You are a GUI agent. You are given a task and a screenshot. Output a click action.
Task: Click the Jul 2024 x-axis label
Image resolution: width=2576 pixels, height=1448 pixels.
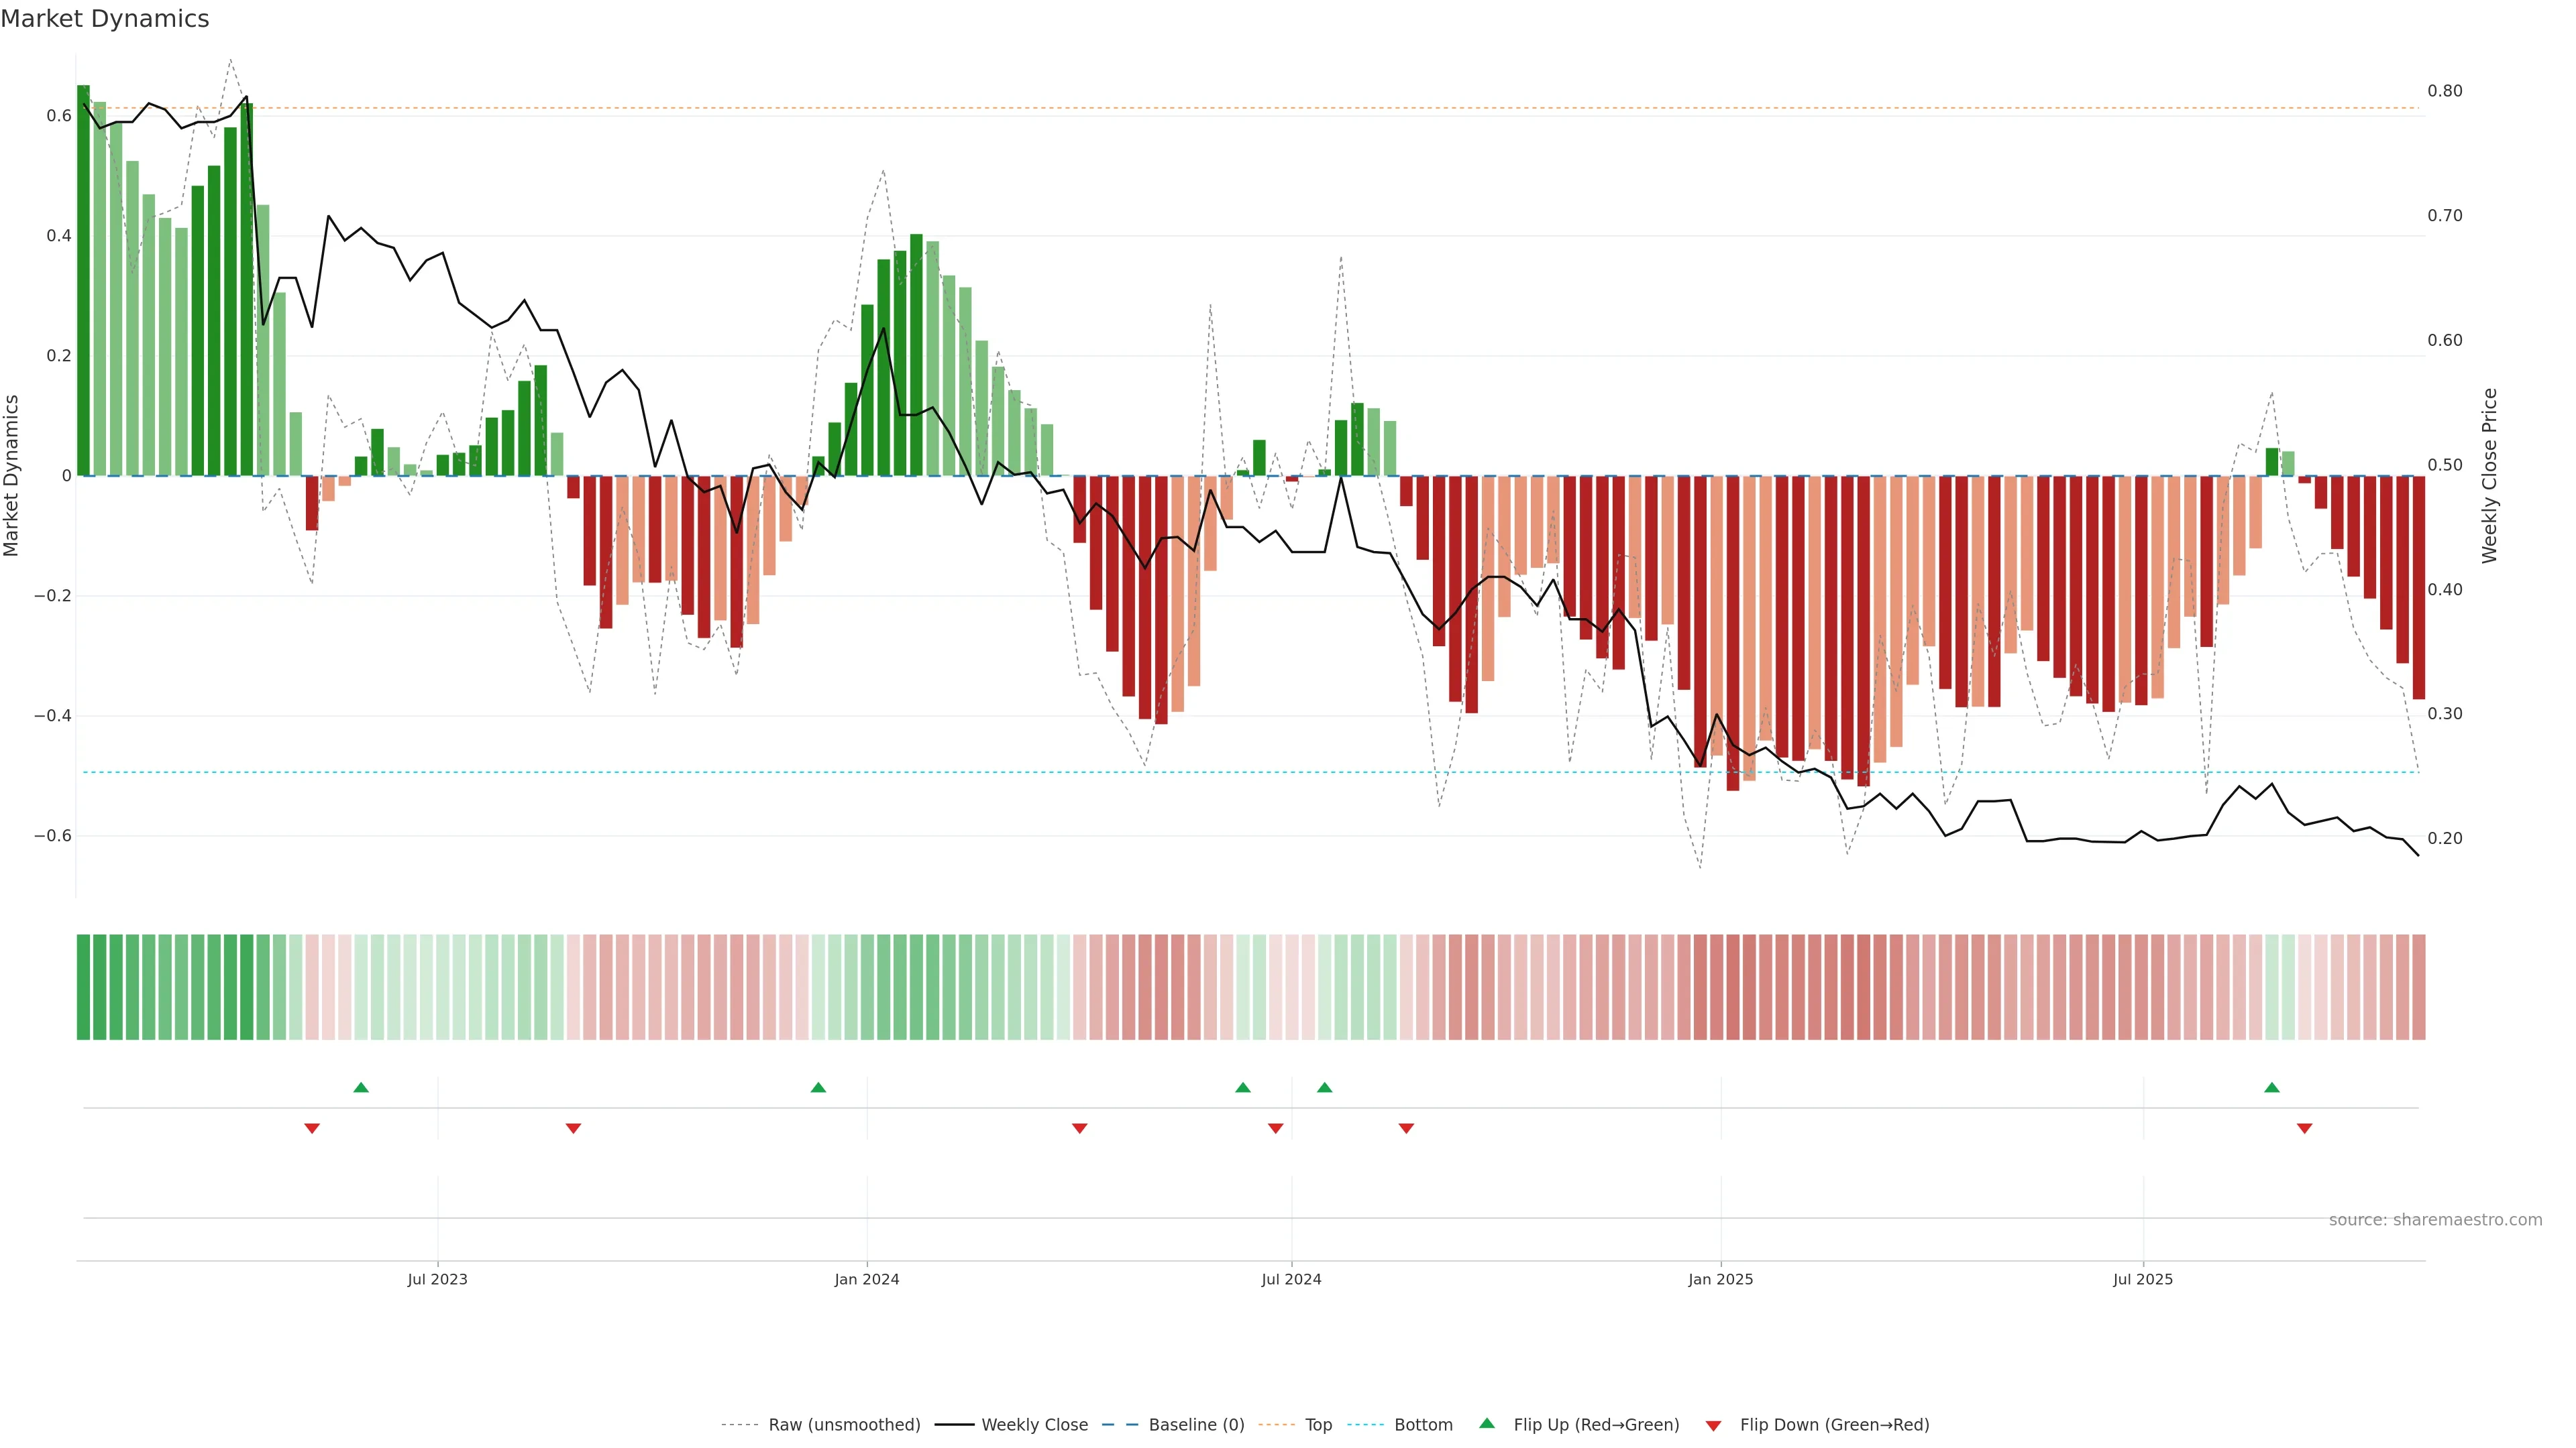pos(1291,1279)
